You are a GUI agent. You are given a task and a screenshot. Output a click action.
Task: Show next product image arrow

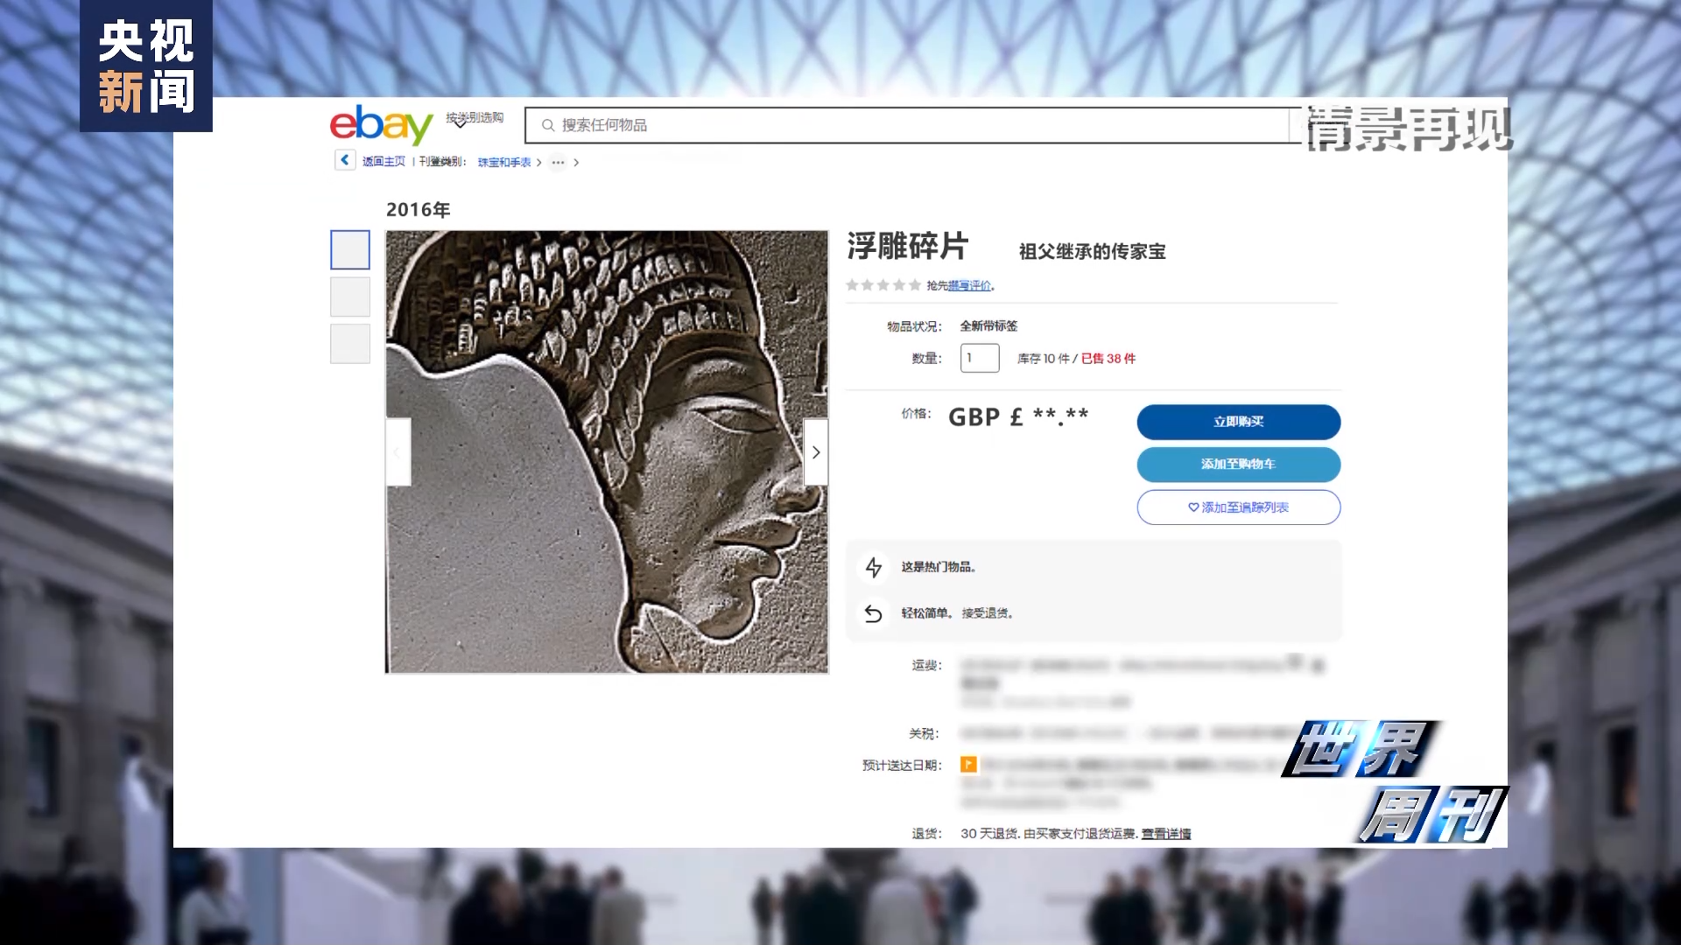pyautogui.click(x=816, y=452)
